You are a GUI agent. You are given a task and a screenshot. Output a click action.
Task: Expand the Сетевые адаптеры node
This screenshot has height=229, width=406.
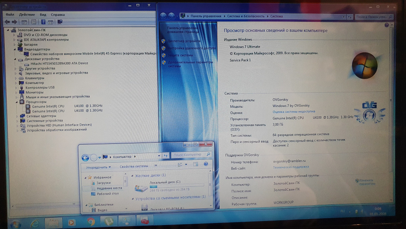17,116
